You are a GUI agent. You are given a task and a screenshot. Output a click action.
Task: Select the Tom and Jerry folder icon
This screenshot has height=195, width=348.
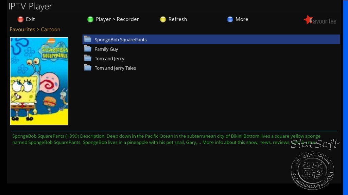tap(88, 58)
